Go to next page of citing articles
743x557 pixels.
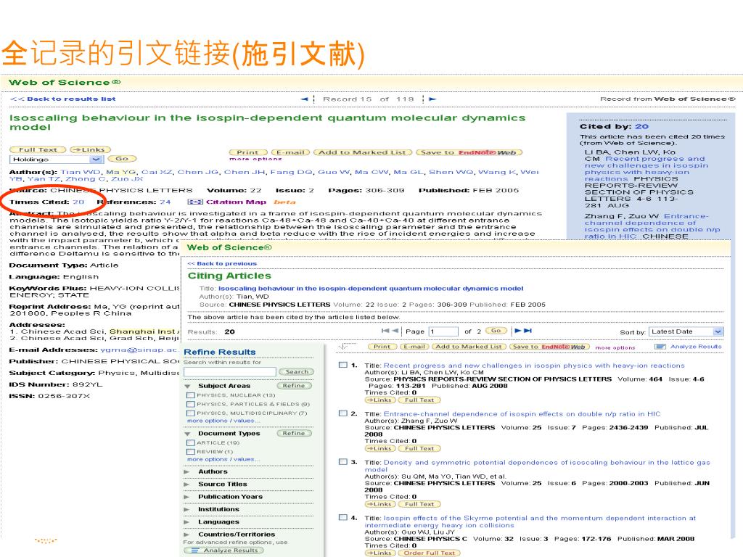click(x=518, y=331)
